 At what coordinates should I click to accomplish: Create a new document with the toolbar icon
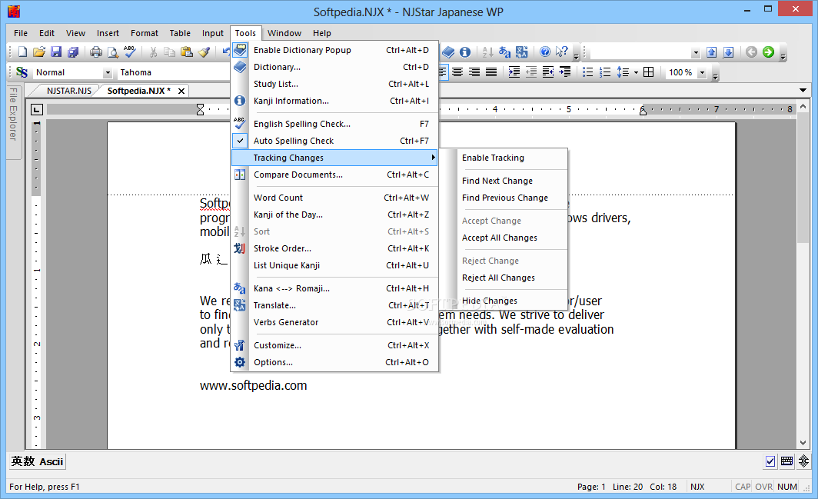[x=22, y=52]
